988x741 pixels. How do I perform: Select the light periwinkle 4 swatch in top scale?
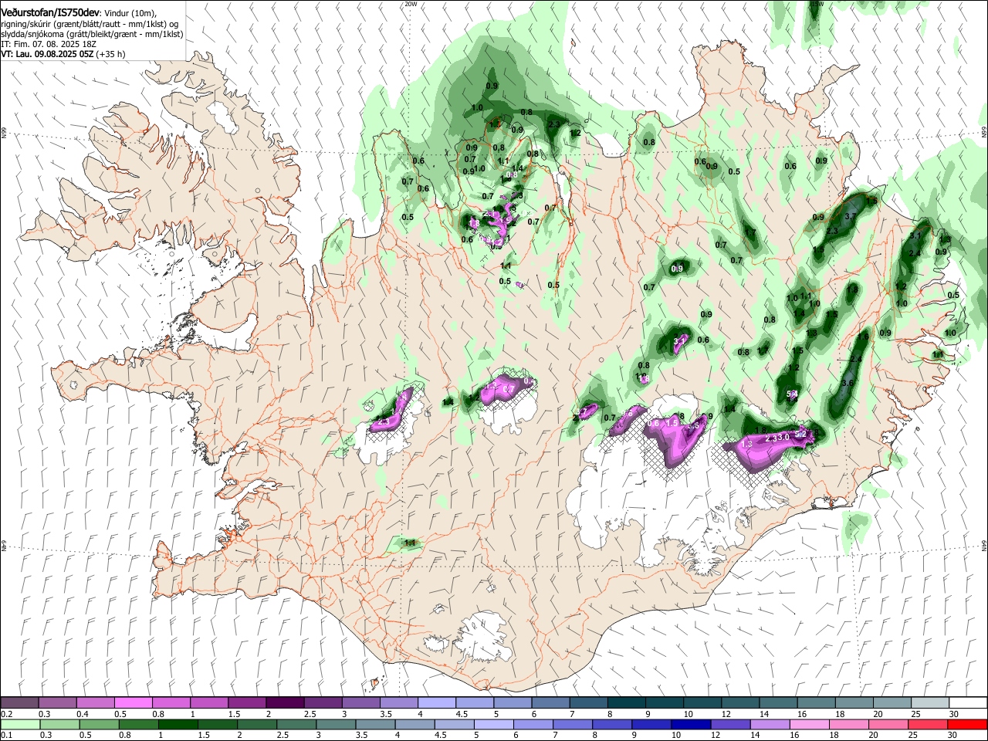[437, 703]
